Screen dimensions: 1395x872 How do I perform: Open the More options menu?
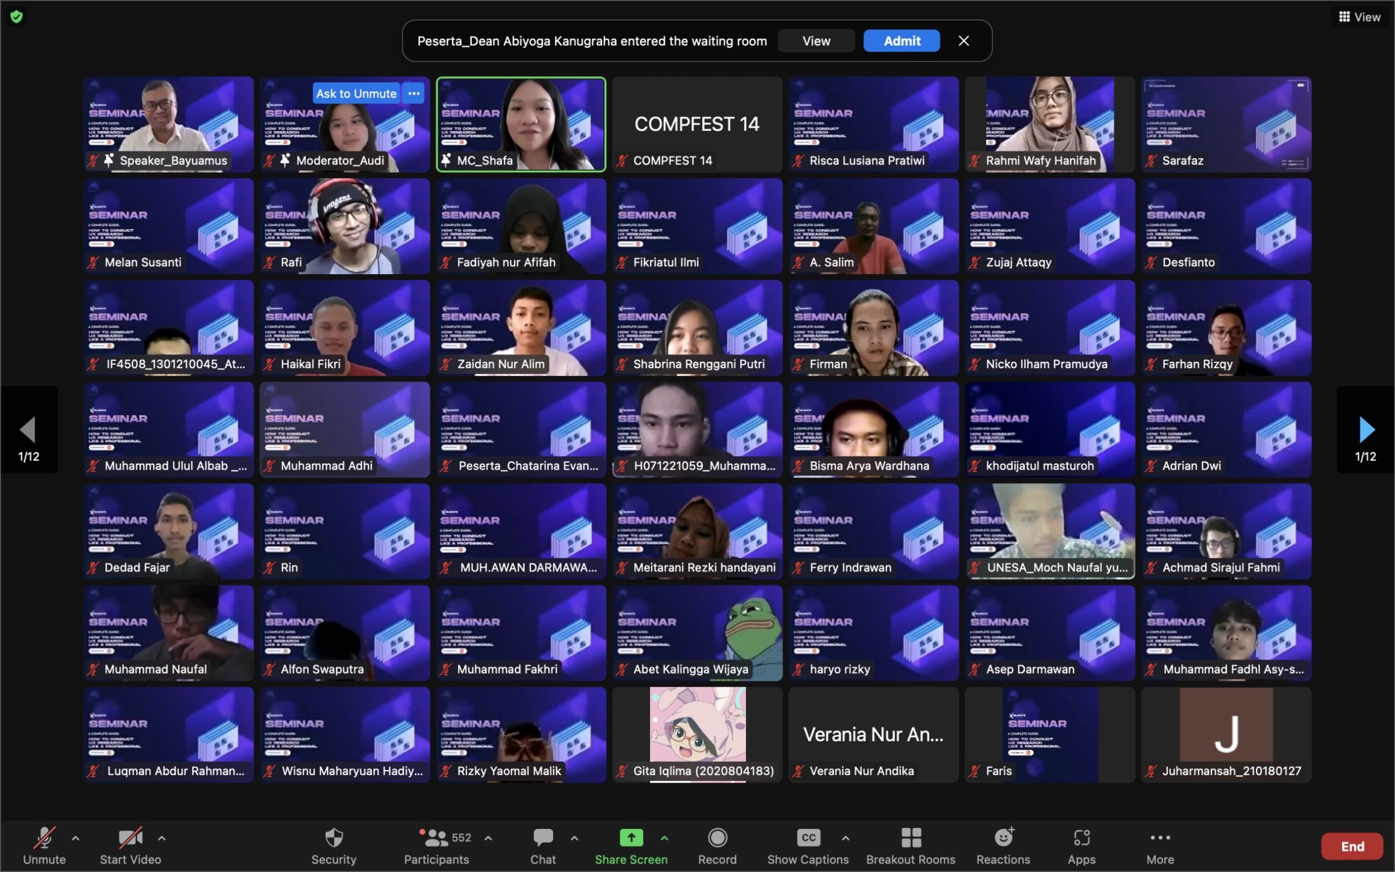point(1160,845)
